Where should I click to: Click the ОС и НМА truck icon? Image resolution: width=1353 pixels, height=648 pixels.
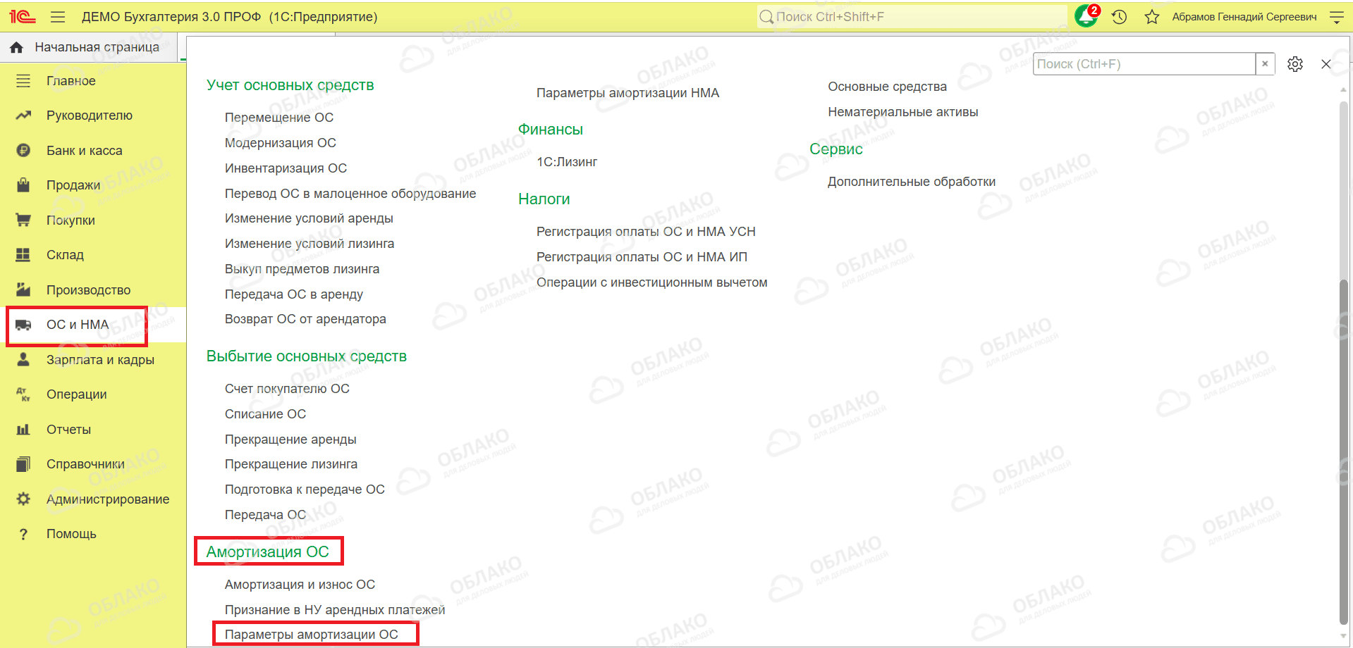(23, 325)
